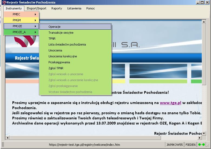211x149 pixels.
Task: Click the horizontal scrollbar thumb
Action: pyautogui.click(x=85, y=138)
